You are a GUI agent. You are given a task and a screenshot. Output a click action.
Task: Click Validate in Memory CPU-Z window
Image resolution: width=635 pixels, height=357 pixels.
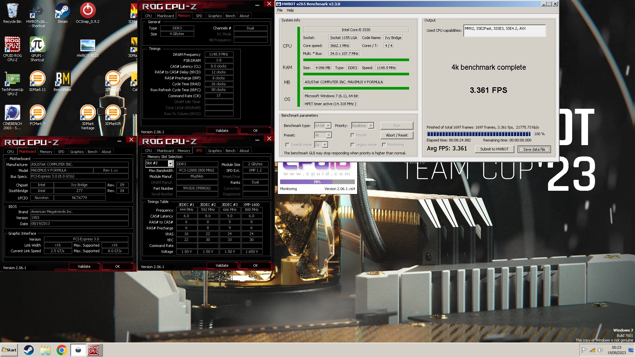(222, 131)
